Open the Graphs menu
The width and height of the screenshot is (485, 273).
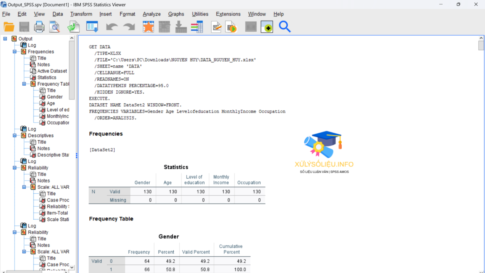pyautogui.click(x=176, y=14)
